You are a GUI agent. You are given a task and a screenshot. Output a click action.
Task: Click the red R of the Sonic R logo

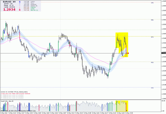point(20,10)
